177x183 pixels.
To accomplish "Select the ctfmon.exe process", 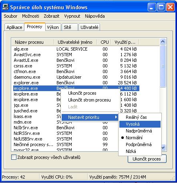I will tap(76, 71).
